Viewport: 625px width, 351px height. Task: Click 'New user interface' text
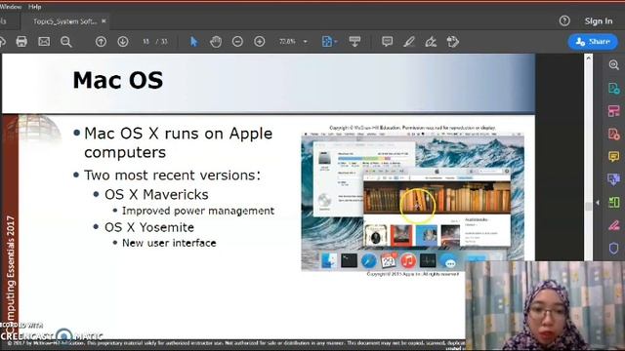pyautogui.click(x=169, y=243)
